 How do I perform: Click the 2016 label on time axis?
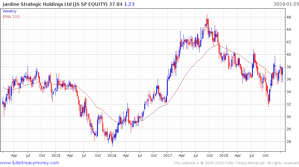point(112,155)
